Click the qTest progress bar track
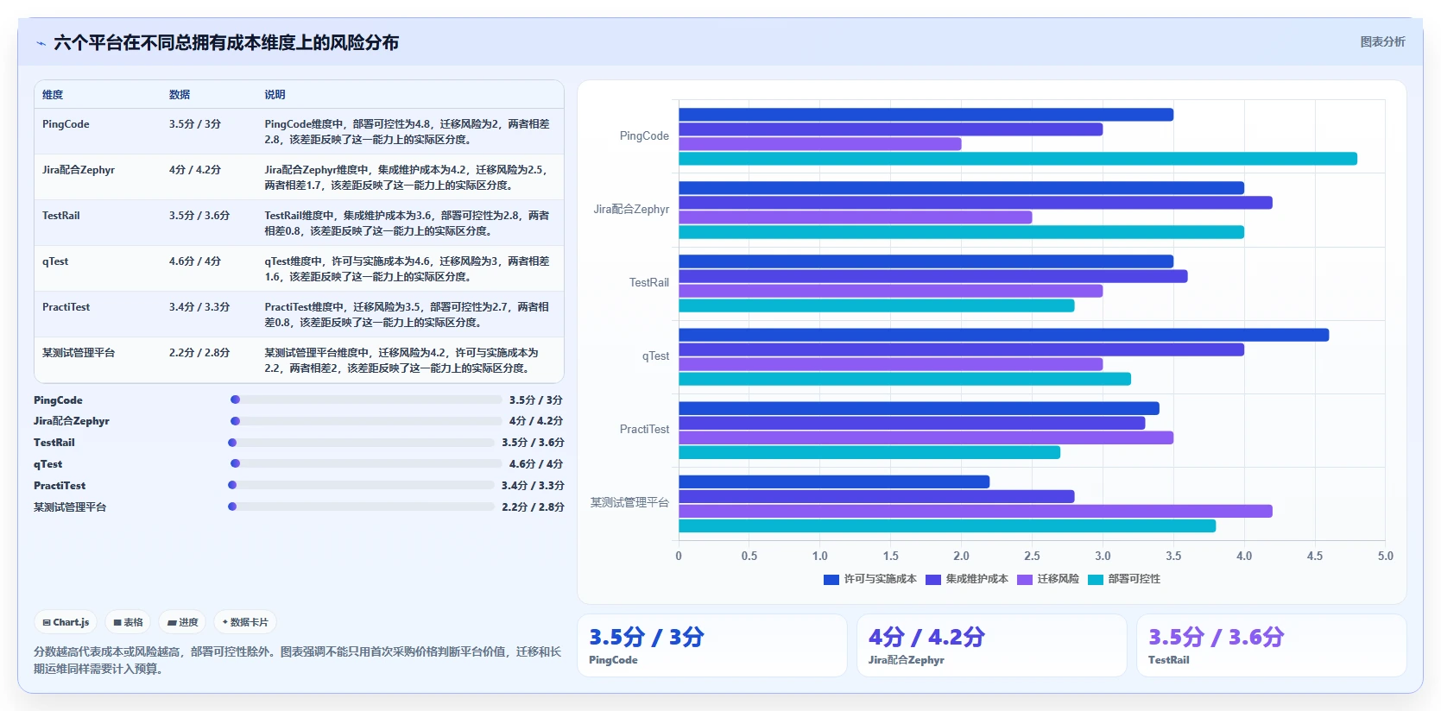 pos(366,463)
